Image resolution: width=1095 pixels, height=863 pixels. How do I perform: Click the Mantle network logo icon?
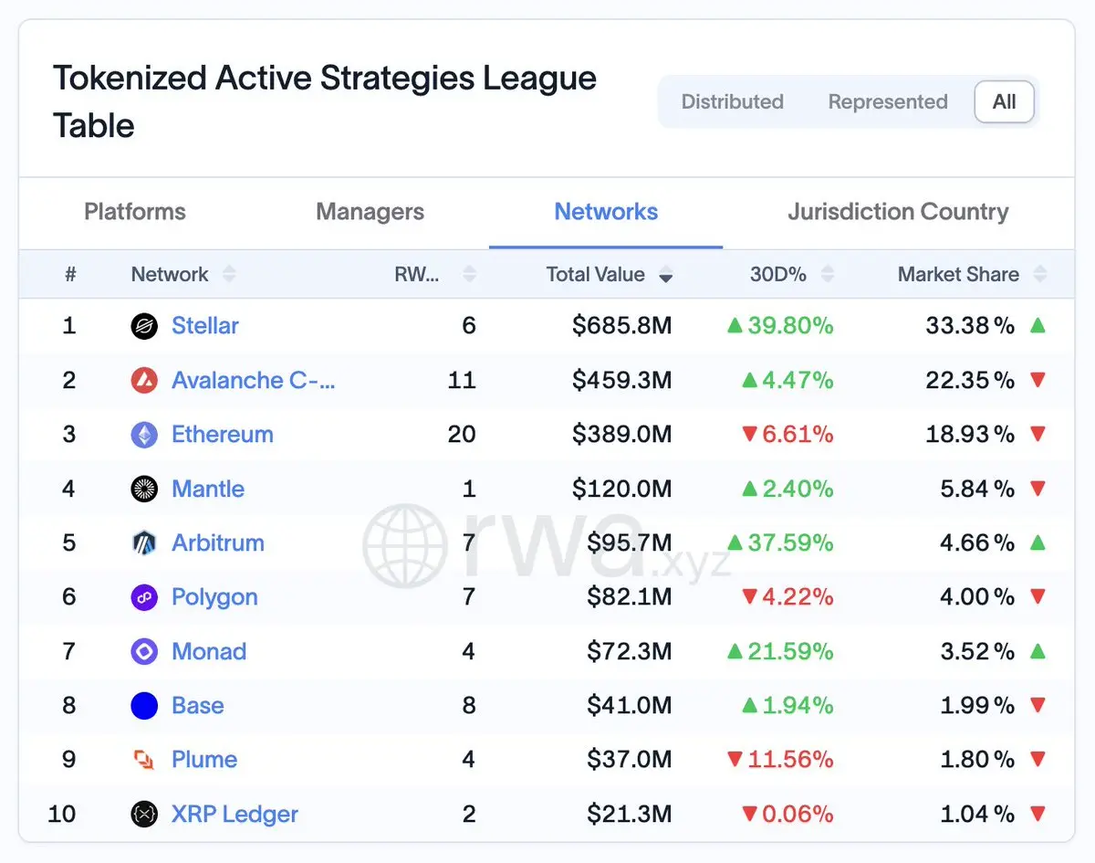144,489
